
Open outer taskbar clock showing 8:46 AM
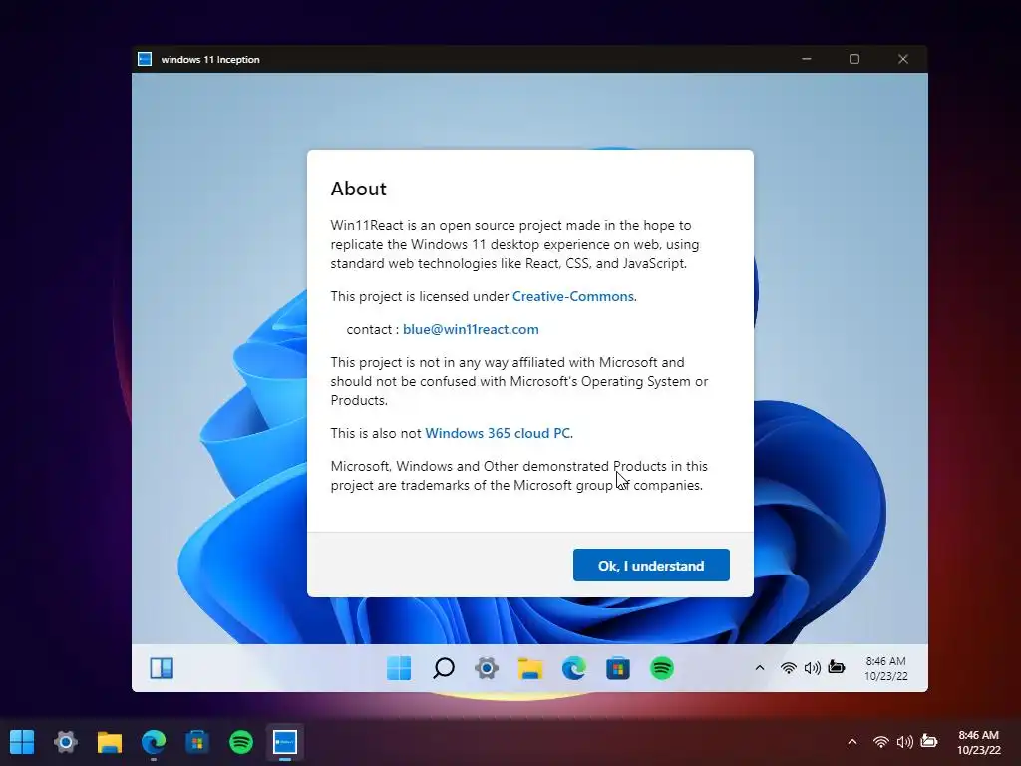click(979, 742)
